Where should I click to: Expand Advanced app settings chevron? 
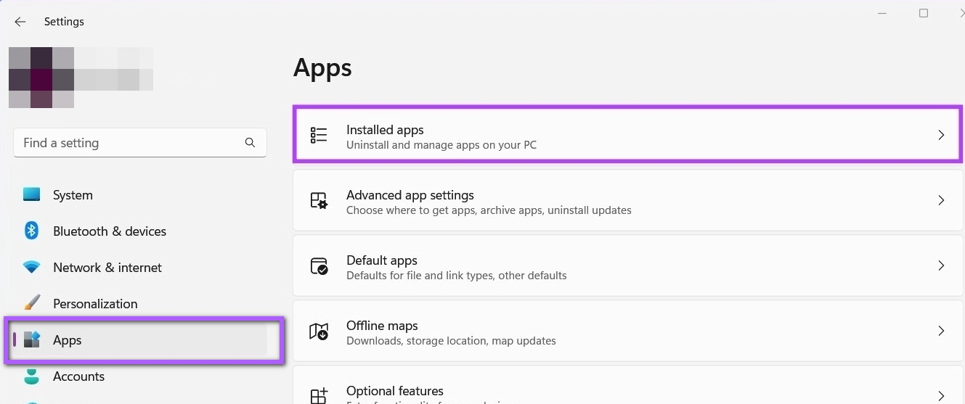tap(941, 200)
